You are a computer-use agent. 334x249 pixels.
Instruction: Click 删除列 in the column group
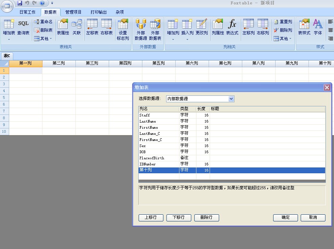(283, 30)
